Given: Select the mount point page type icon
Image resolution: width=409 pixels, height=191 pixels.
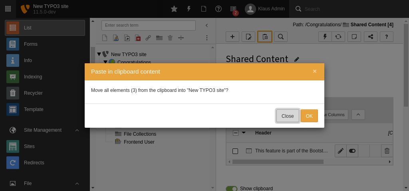Looking at the screenshot, I should pyautogui.click(x=138, y=38).
